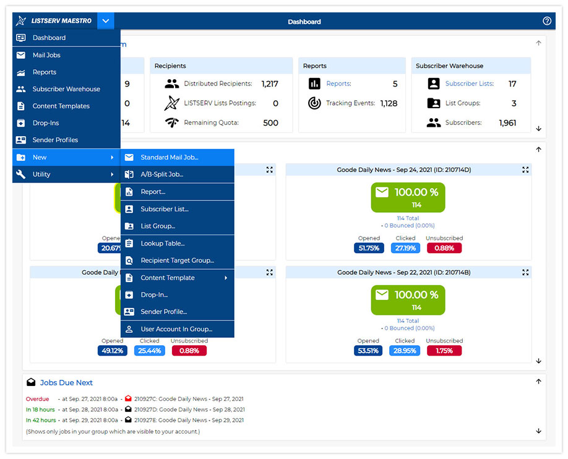
Task: Click the Jobs Due Next envelope icon
Action: [31, 382]
